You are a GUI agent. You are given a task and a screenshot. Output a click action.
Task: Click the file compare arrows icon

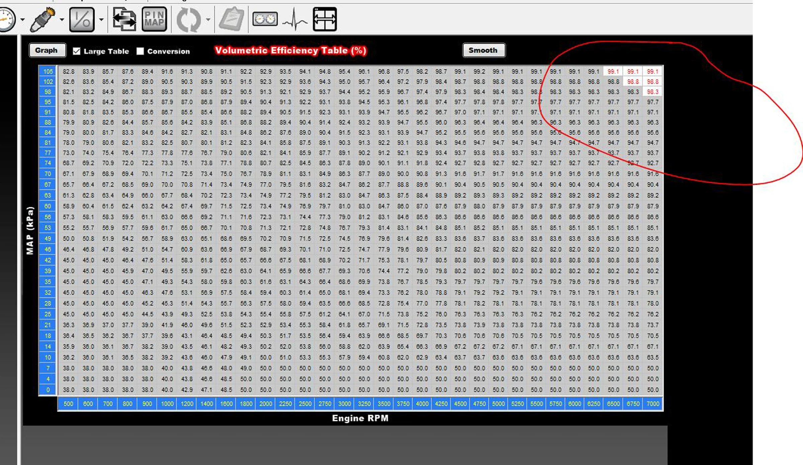[x=124, y=20]
